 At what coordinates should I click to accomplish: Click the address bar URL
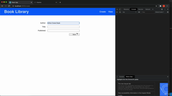pyautogui.click(x=22, y=6)
